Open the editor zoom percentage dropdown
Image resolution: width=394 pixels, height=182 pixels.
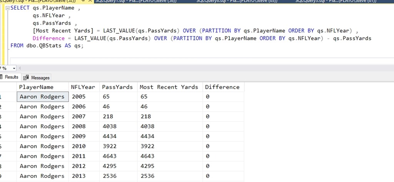pyautogui.click(x=14, y=68)
